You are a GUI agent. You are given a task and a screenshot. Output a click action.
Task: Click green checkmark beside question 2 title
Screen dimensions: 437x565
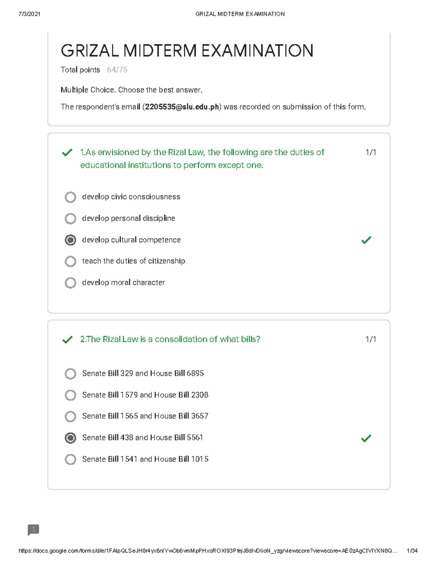coord(67,340)
